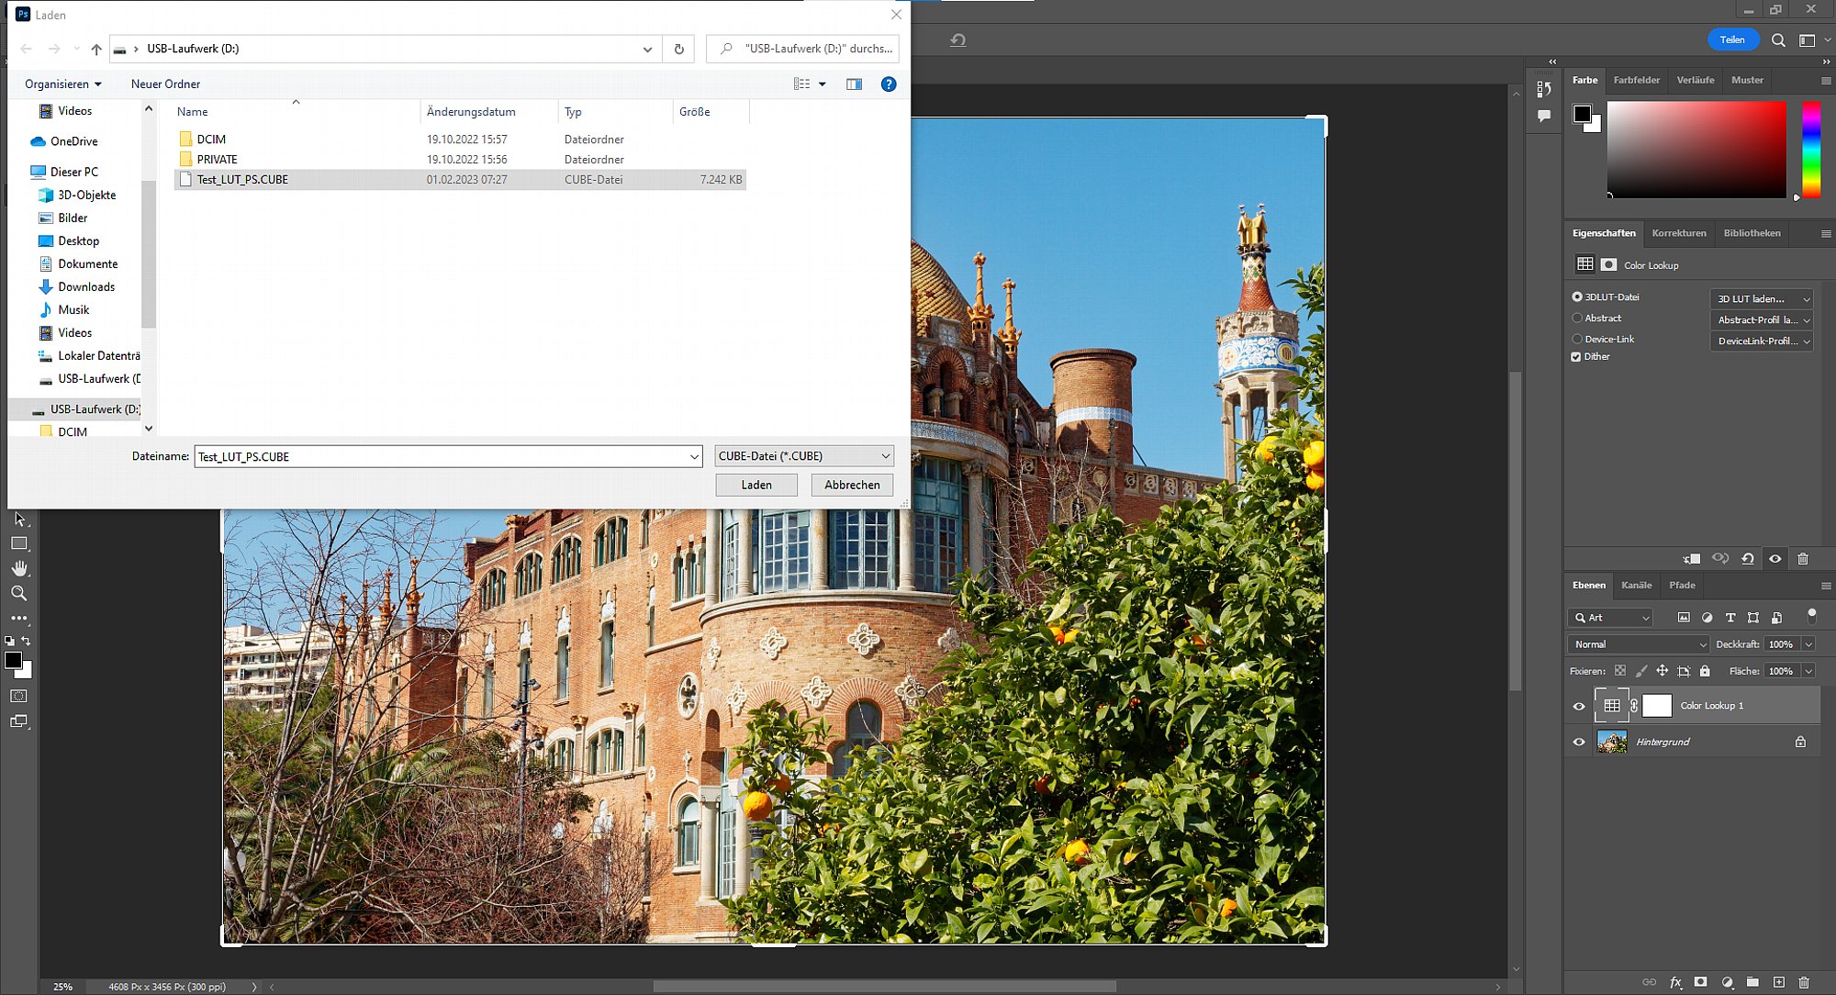
Task: Switch to the Farbfelder tab
Action: point(1637,80)
